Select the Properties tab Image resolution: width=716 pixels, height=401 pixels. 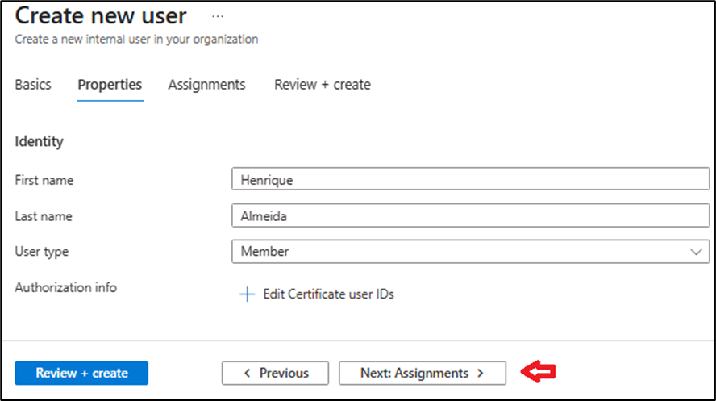click(110, 85)
